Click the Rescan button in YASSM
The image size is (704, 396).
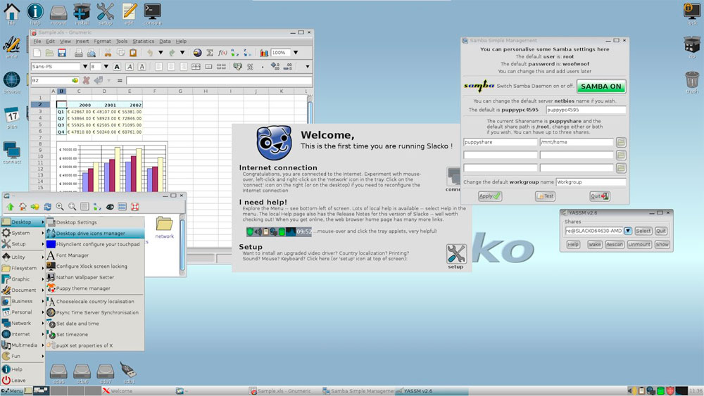[614, 244]
